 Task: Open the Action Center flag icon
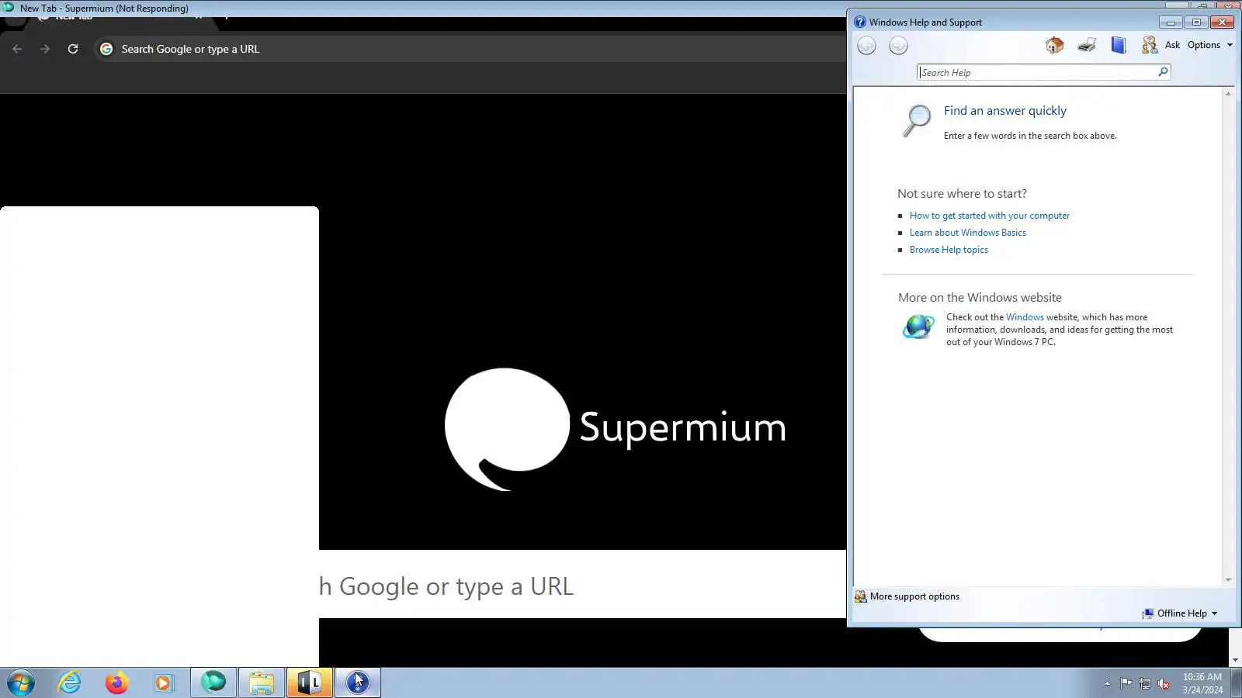(1126, 683)
